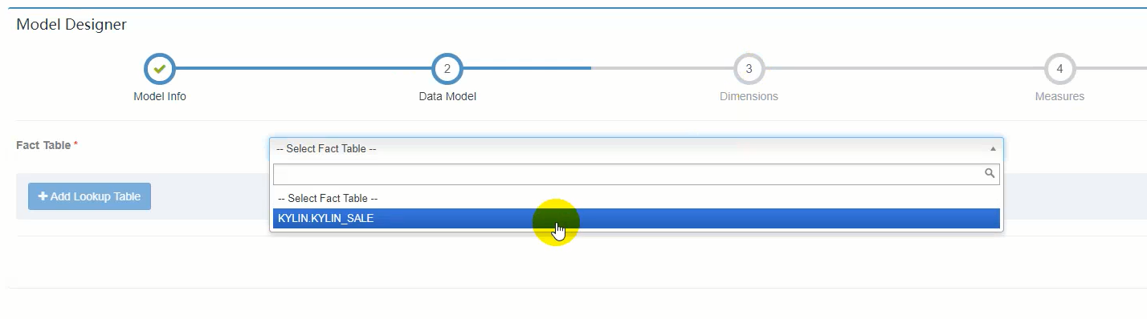Open the Select Fact Table combo box
The width and height of the screenshot is (1147, 319).
636,149
